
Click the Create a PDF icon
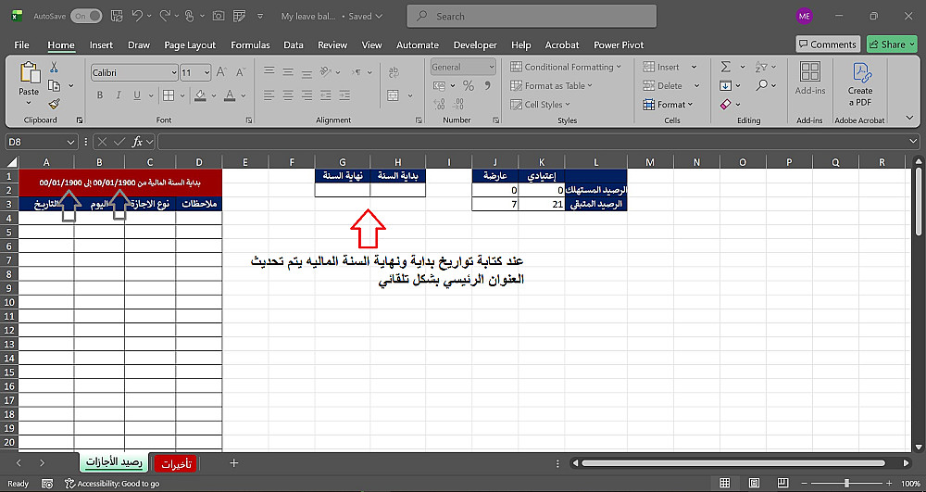click(860, 84)
